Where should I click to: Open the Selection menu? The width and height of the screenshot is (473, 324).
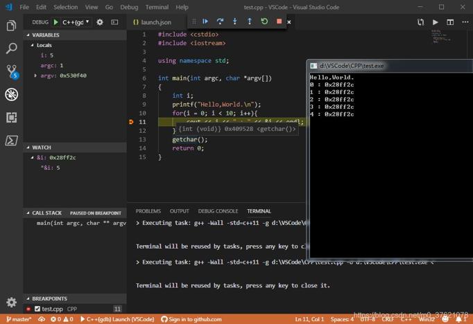tap(65, 7)
